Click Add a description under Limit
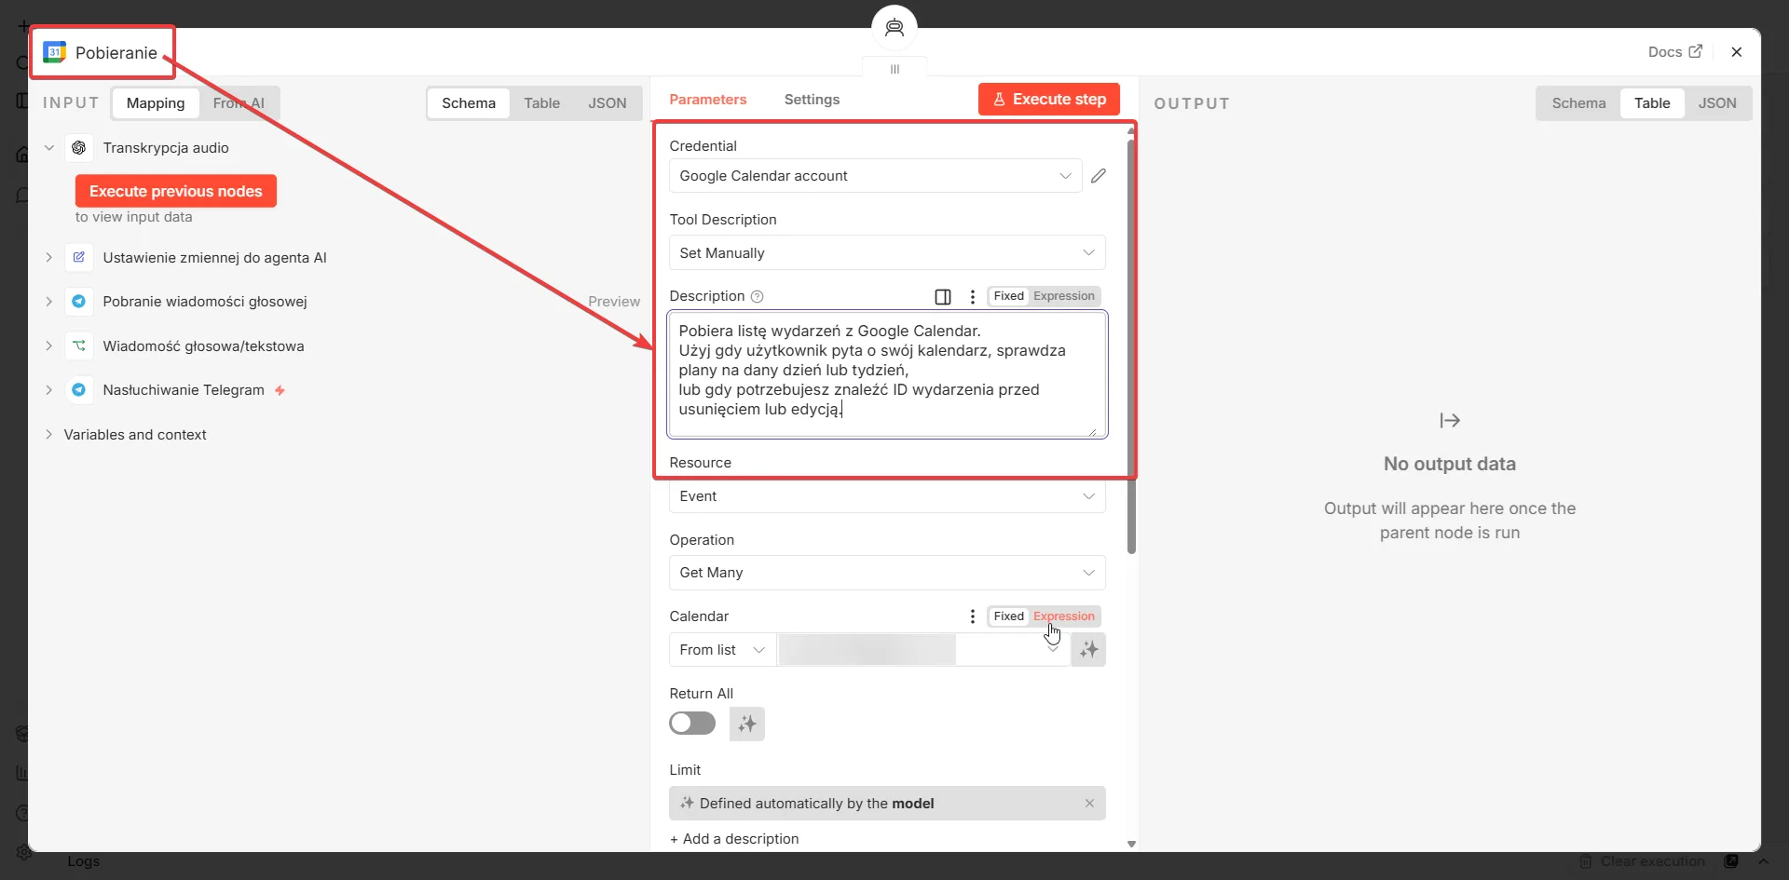The image size is (1789, 880). click(734, 839)
